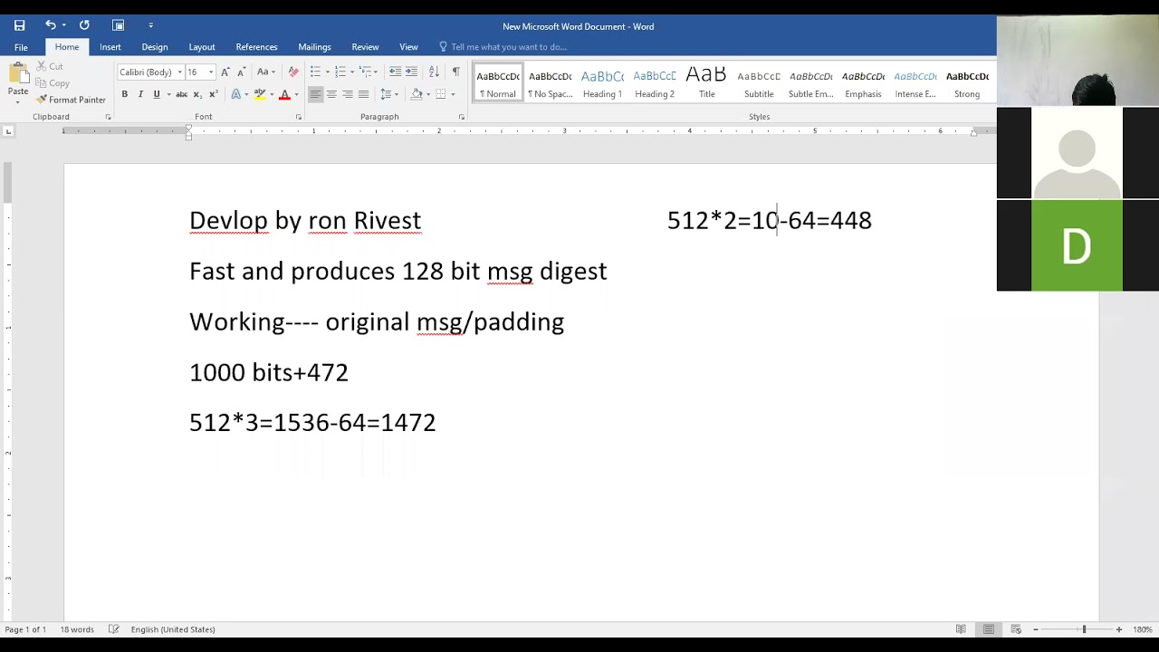Click the proofing errors icon in status bar

[x=114, y=629]
